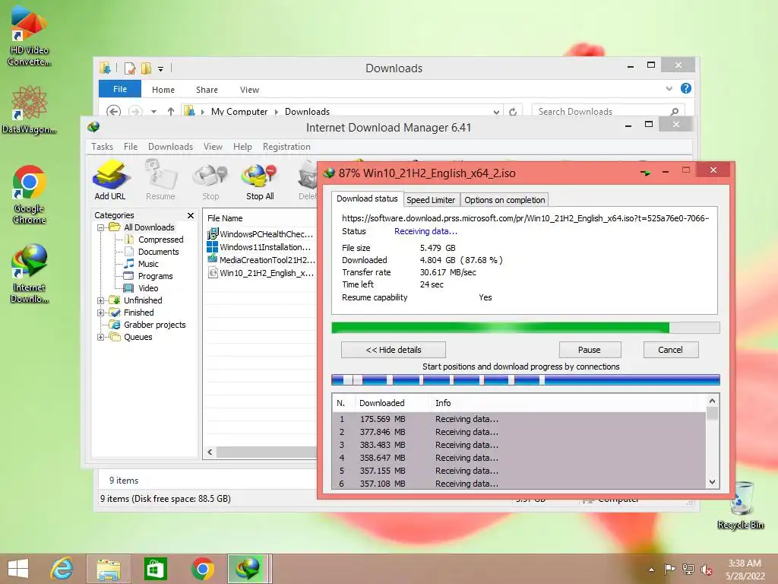Open the File ribbon tab in Downloads
This screenshot has width=778, height=584.
[x=120, y=89]
